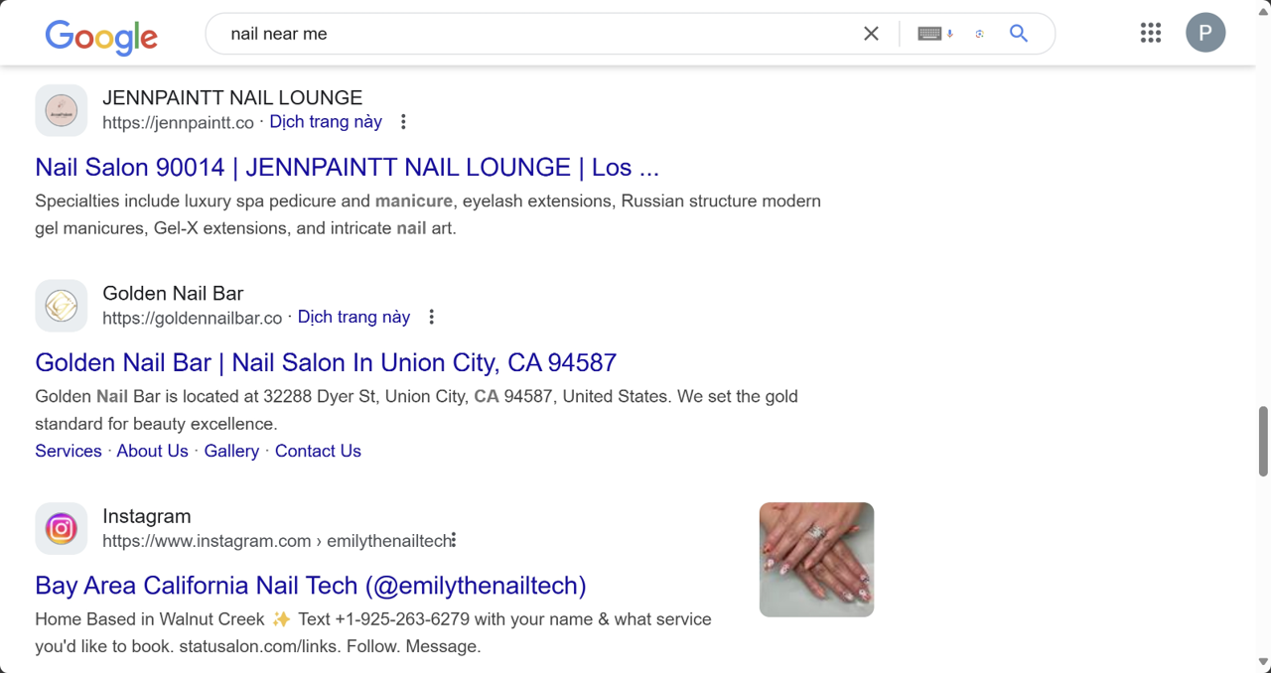Open Nail Salon 90014 JENNPAINTT result title
Screen dimensions: 1271x673
click(348, 167)
